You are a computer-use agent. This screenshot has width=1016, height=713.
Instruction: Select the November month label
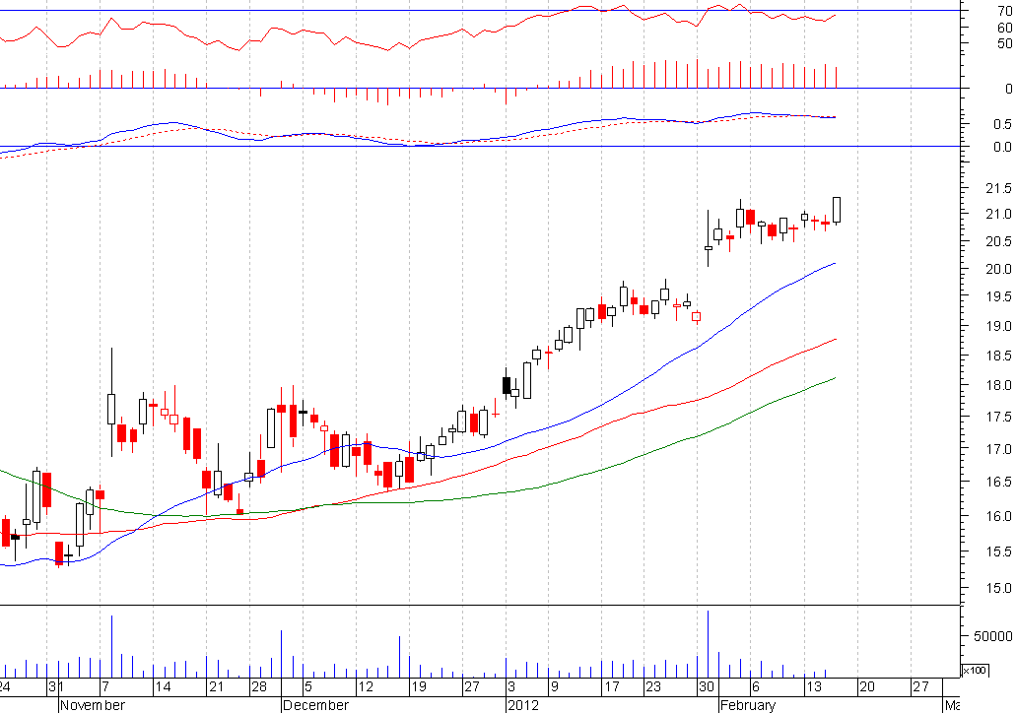(x=93, y=705)
